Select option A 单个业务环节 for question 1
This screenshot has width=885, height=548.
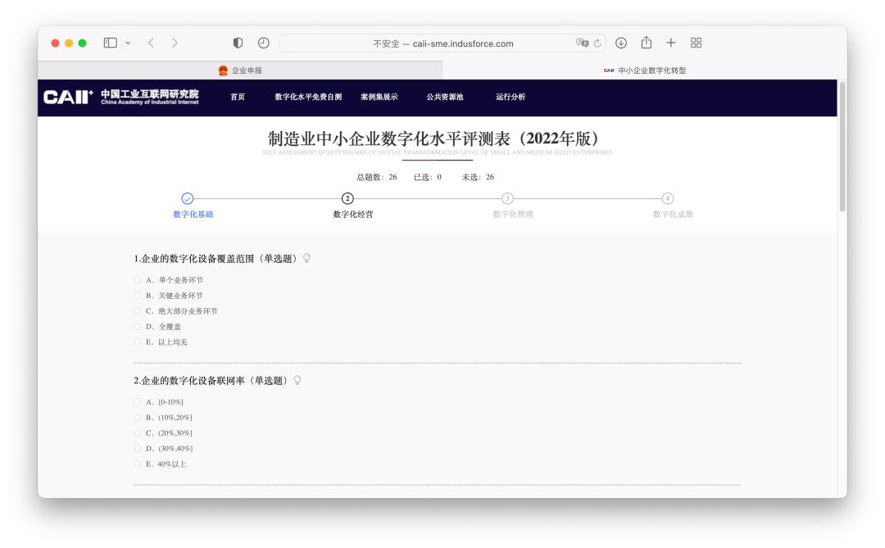pyautogui.click(x=136, y=279)
